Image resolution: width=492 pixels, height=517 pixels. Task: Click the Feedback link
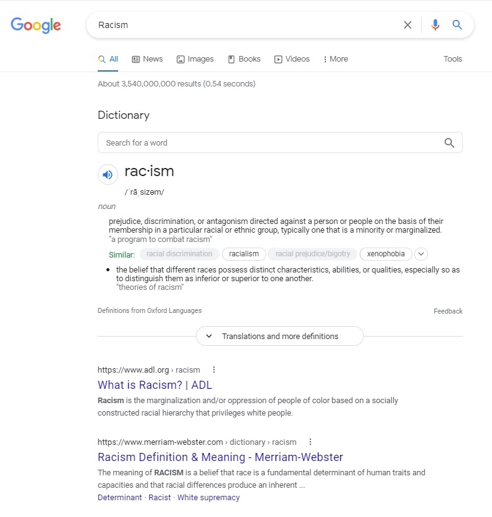(448, 311)
